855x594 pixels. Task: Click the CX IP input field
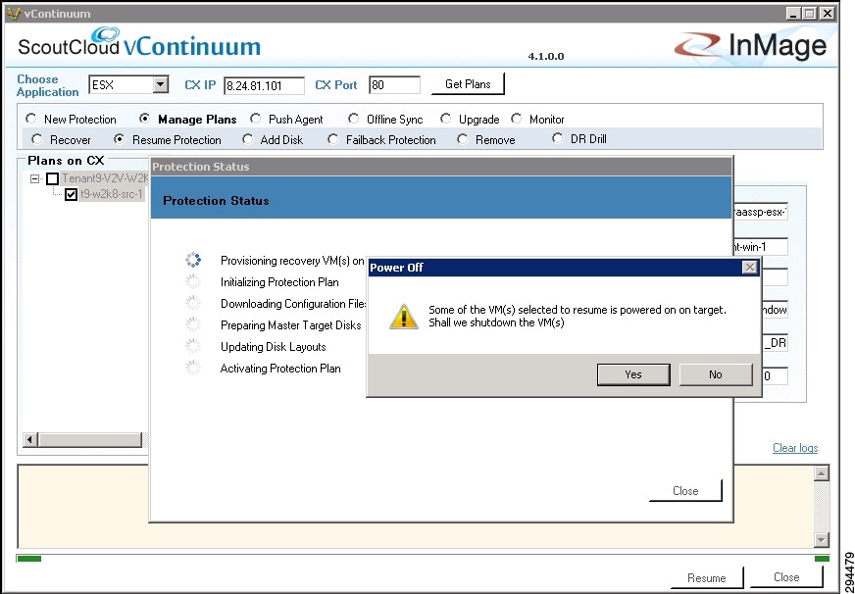click(264, 85)
